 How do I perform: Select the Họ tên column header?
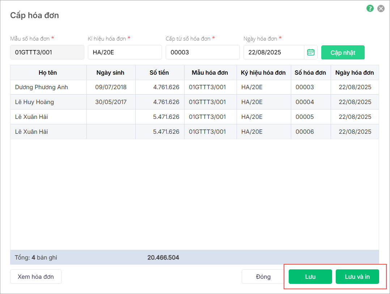pyautogui.click(x=48, y=73)
